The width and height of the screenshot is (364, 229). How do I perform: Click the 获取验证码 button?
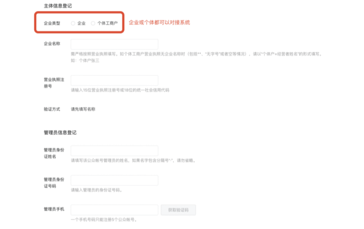pos(178,210)
